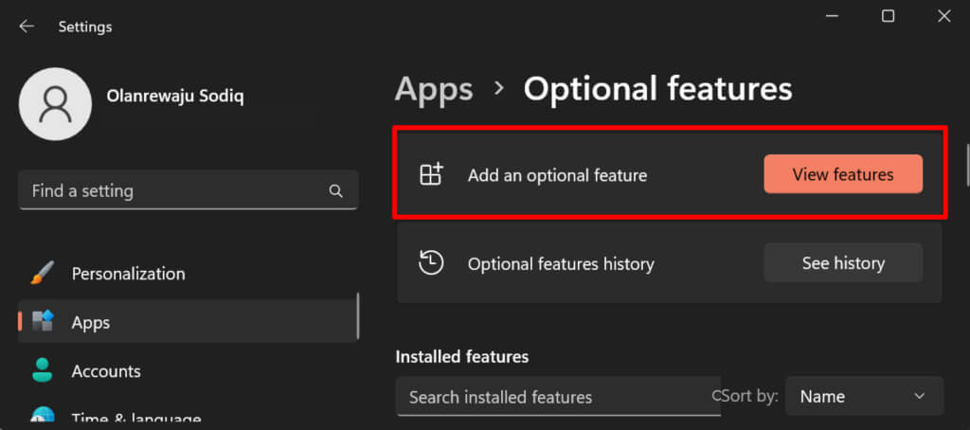
Task: Click the Add optional feature icon
Action: pos(431,175)
